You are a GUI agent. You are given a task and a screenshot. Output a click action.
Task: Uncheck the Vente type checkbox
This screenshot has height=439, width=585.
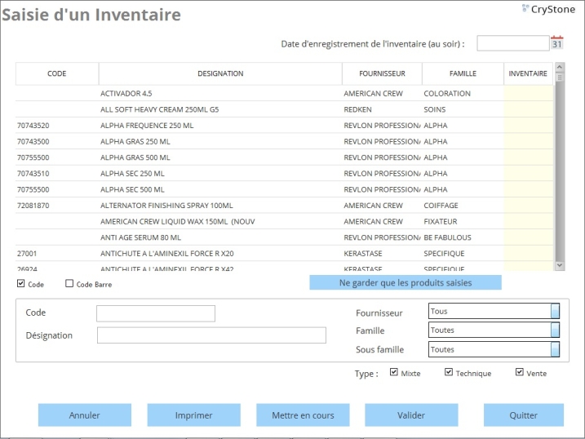click(520, 372)
